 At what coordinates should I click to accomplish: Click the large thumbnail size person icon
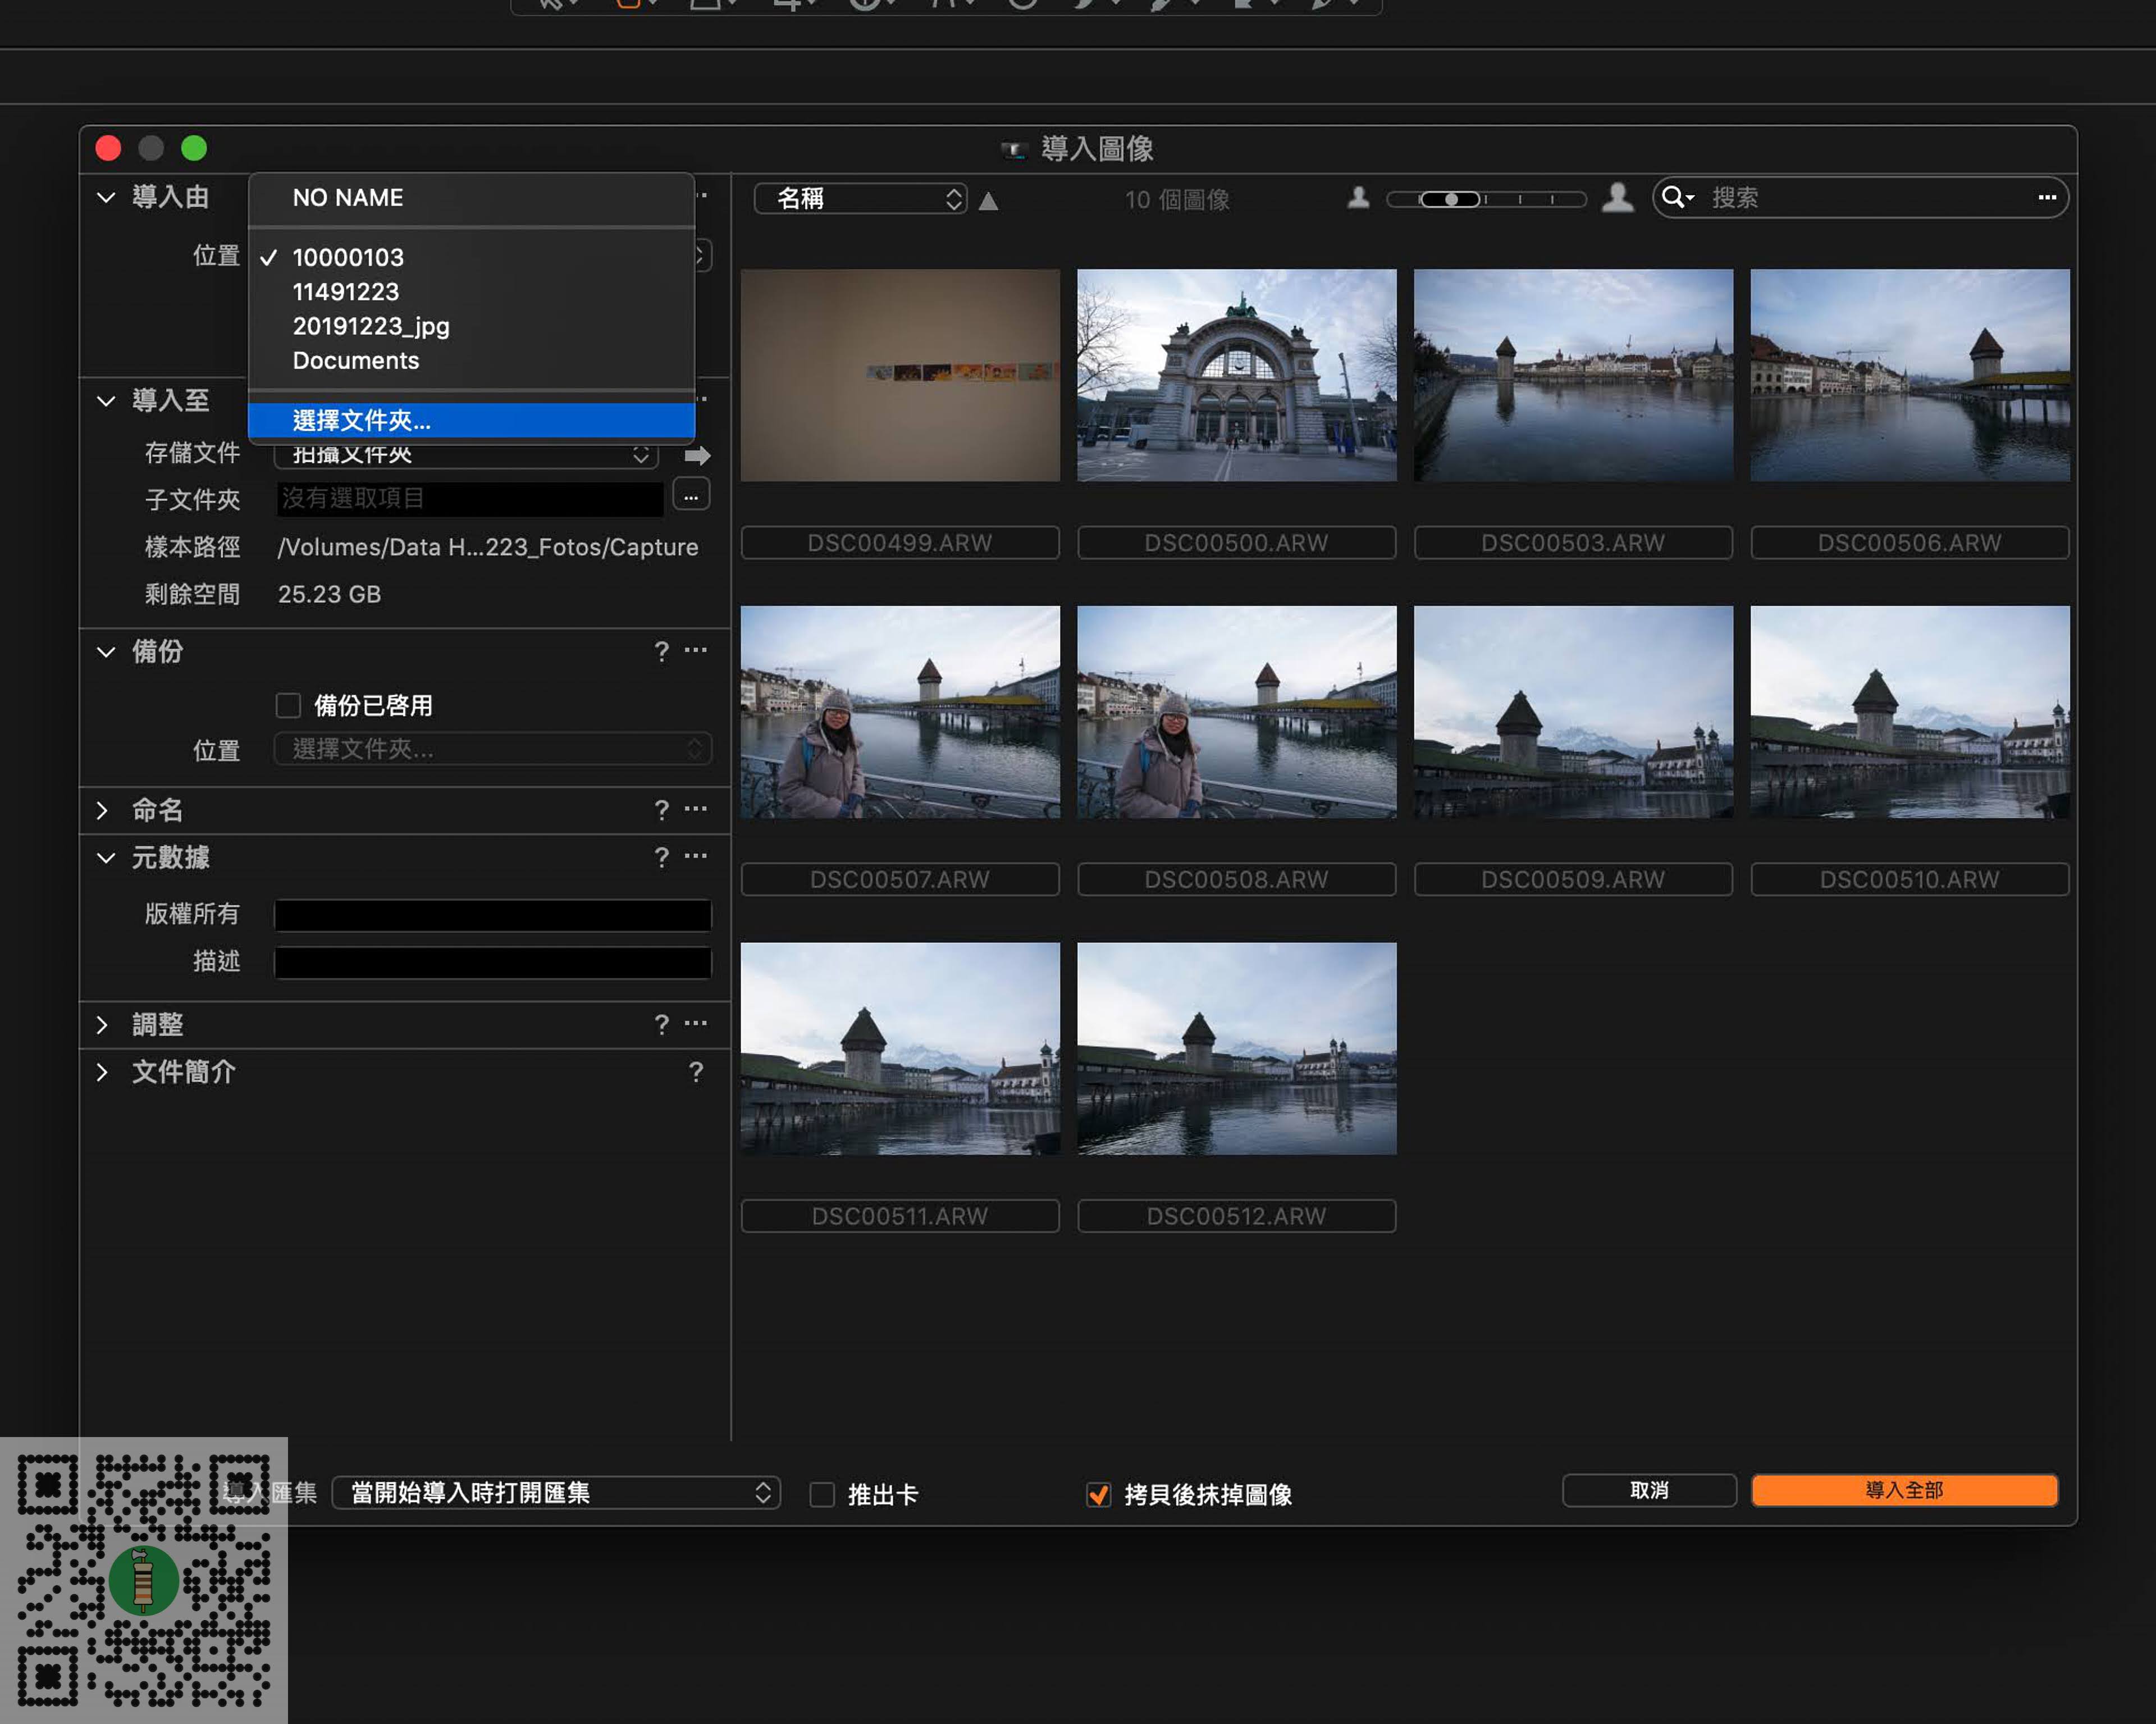(1617, 198)
